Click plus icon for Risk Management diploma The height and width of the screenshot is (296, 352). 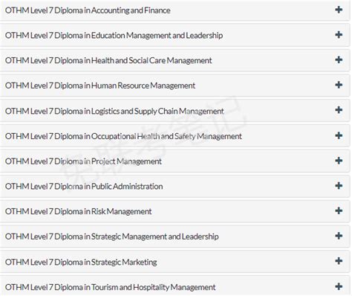pos(339,210)
